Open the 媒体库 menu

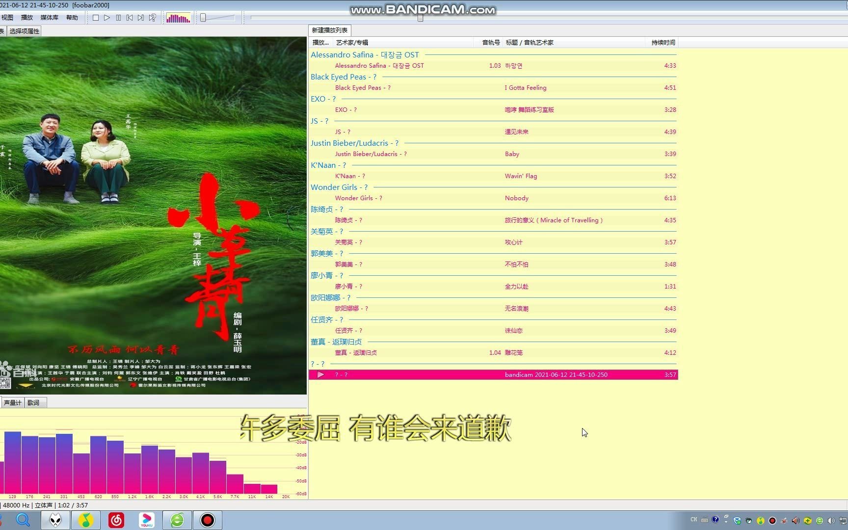49,18
